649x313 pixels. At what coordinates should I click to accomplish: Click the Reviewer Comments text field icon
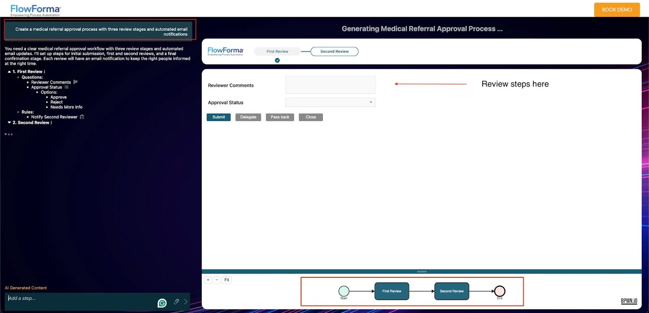75,82
